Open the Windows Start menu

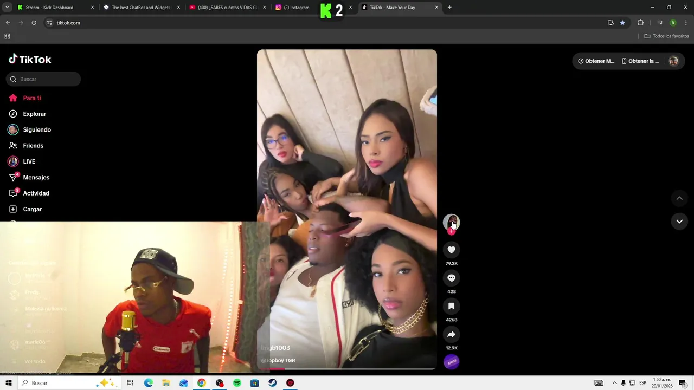point(8,383)
